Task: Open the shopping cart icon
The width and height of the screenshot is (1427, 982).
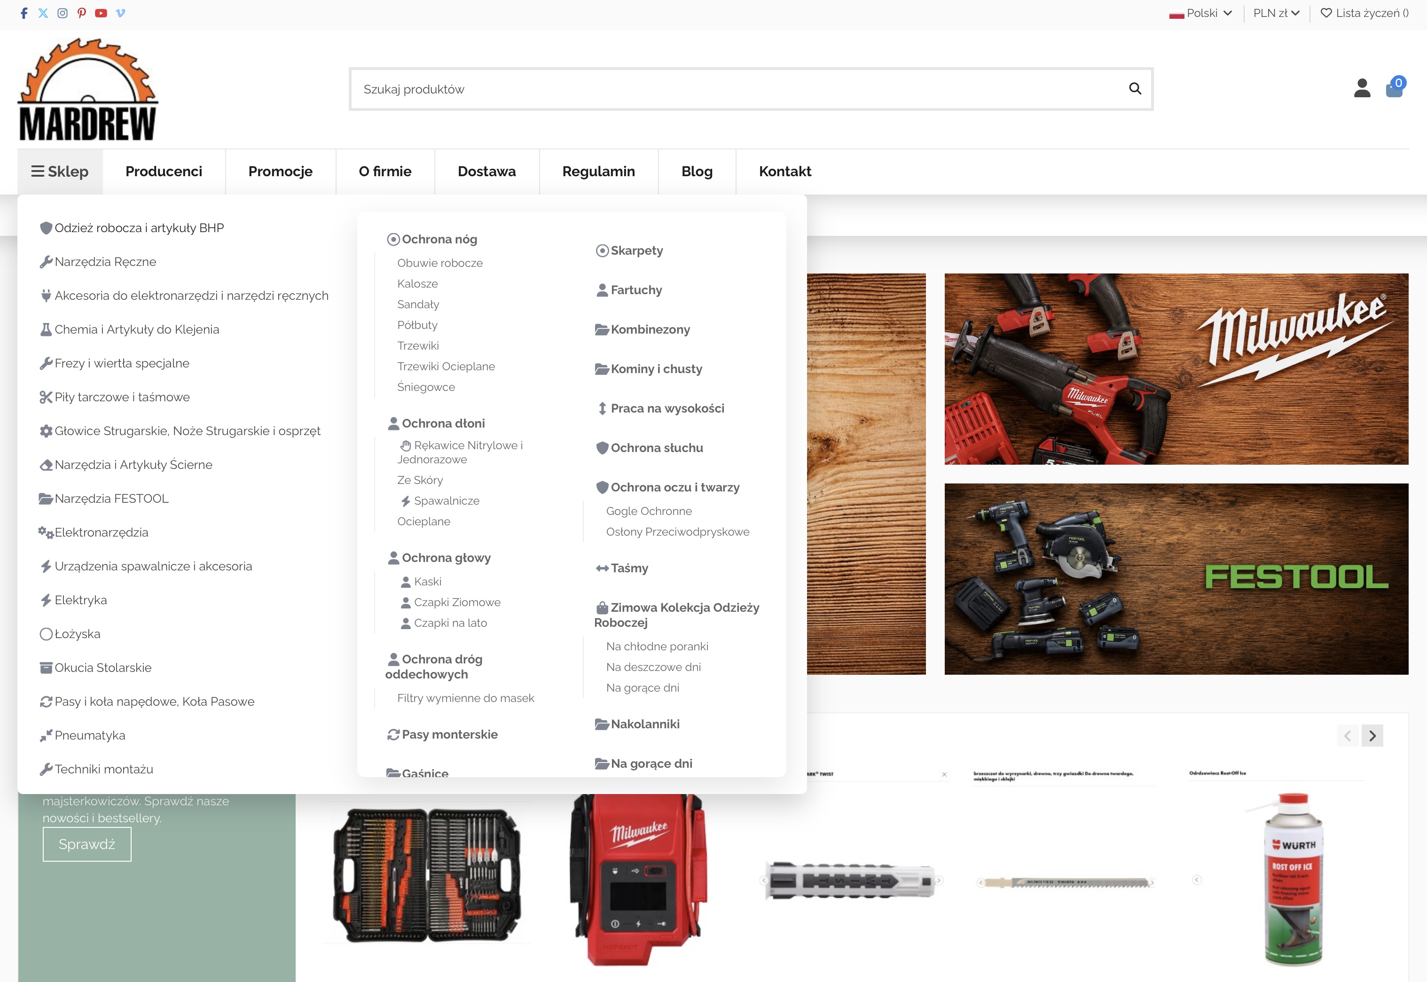Action: (x=1395, y=87)
